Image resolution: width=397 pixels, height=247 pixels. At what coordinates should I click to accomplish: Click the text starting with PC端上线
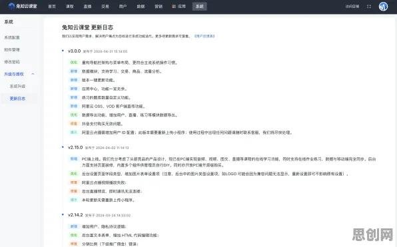click(x=228, y=162)
